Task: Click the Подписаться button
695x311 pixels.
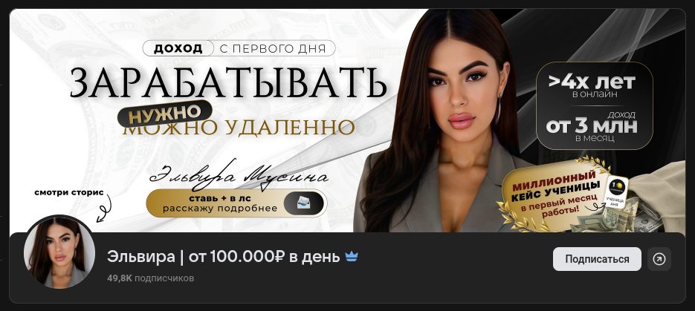Action: click(597, 259)
